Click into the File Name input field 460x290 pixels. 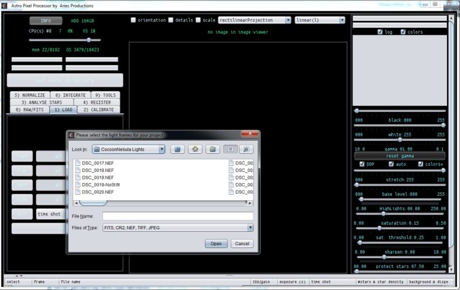(178, 216)
